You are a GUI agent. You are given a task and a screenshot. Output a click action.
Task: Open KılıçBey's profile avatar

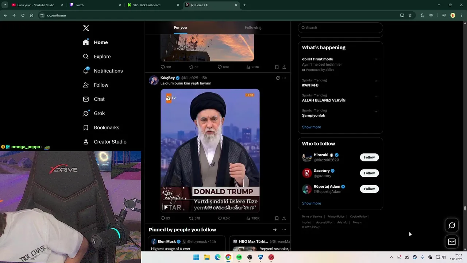pyautogui.click(x=154, y=80)
